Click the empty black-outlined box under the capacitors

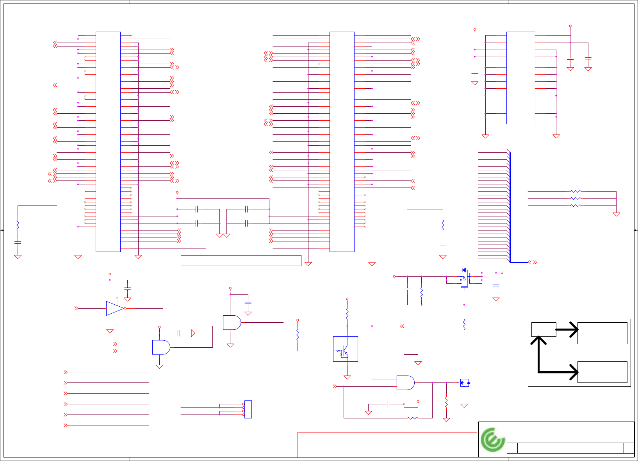(241, 261)
